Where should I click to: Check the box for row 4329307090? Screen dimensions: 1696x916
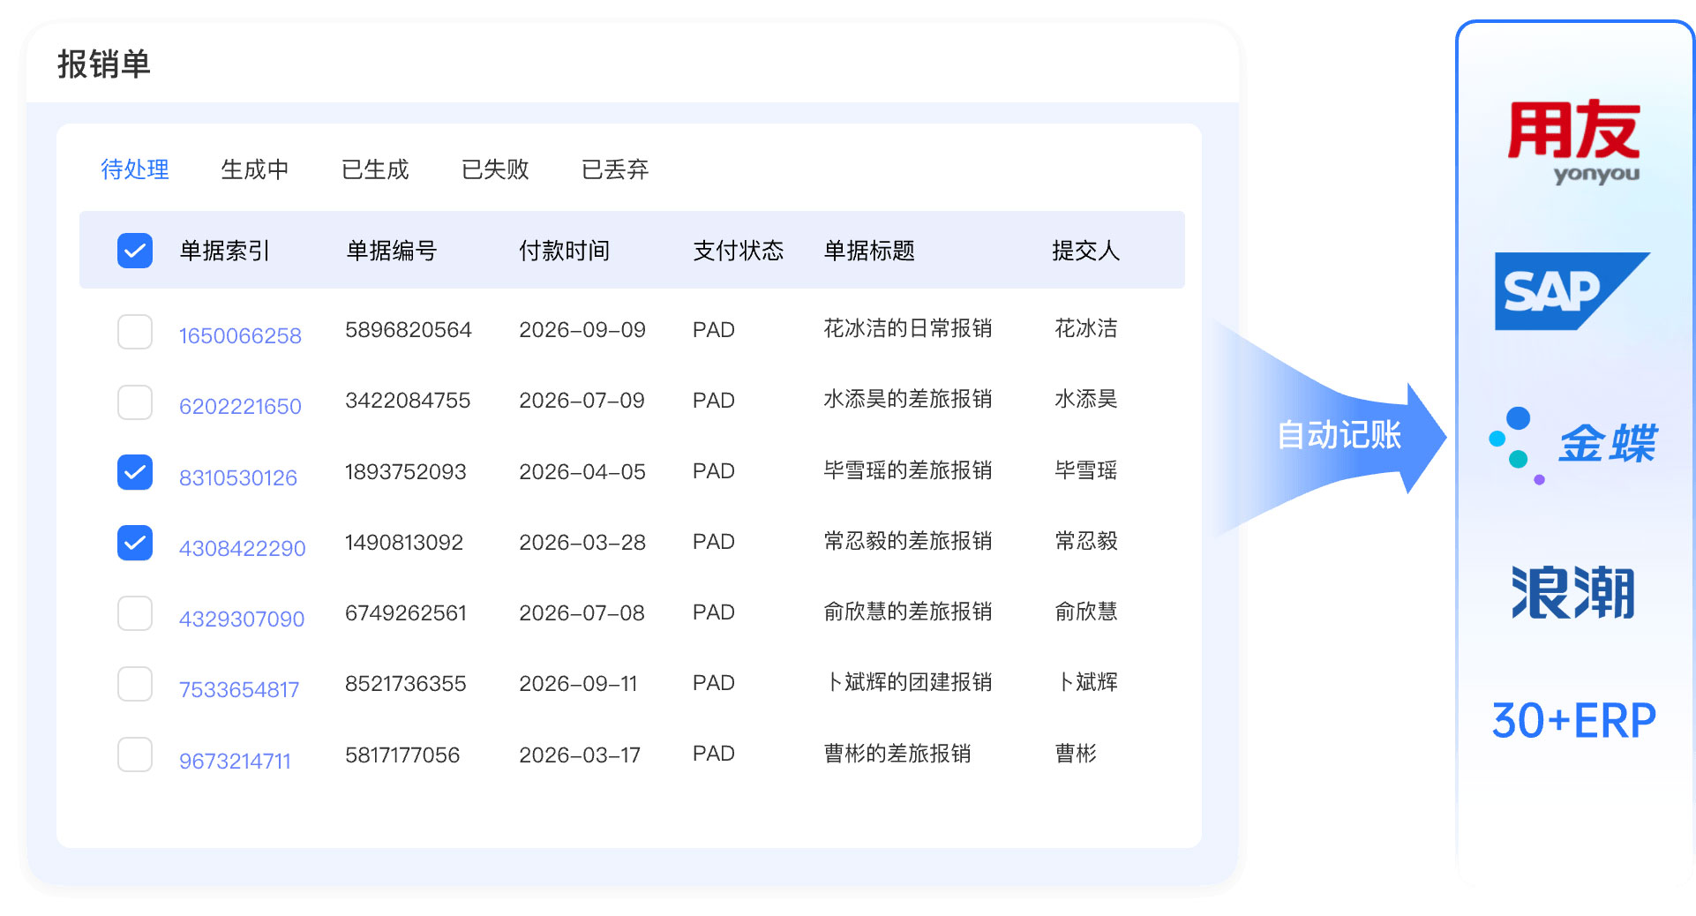135,613
